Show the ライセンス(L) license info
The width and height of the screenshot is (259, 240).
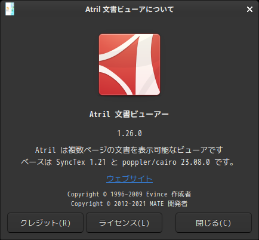[124, 223]
